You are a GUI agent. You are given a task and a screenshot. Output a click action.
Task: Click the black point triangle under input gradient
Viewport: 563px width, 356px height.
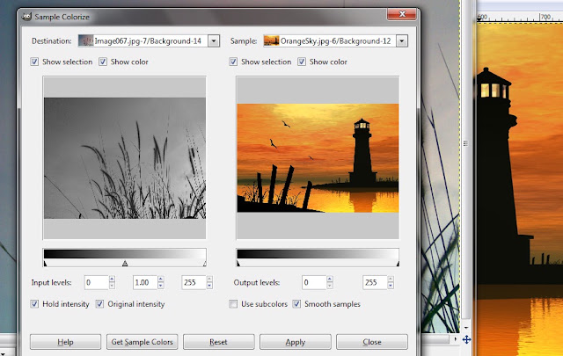click(46, 264)
